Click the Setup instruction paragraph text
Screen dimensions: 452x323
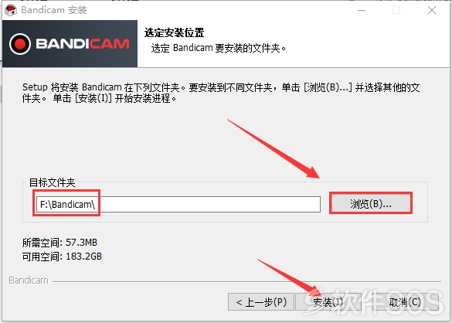coord(221,93)
